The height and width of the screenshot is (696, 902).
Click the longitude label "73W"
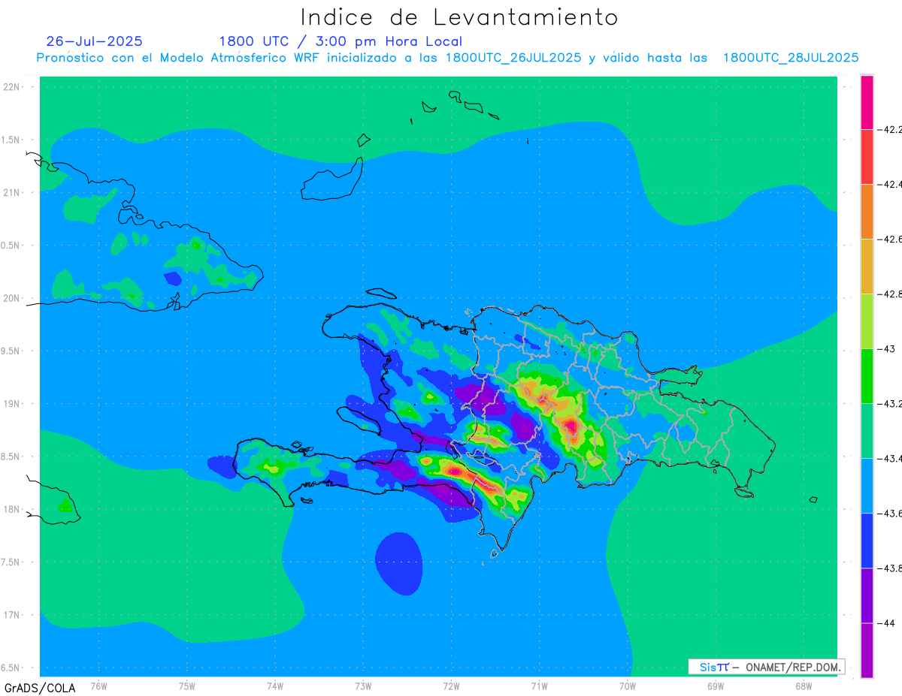(362, 685)
